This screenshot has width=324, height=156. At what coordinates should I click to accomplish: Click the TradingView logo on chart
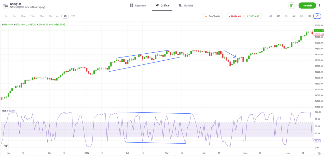click(6, 146)
